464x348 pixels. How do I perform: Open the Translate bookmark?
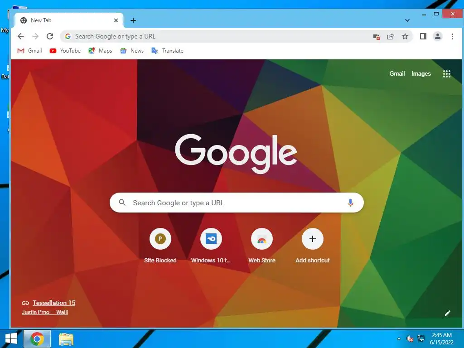[x=168, y=51]
